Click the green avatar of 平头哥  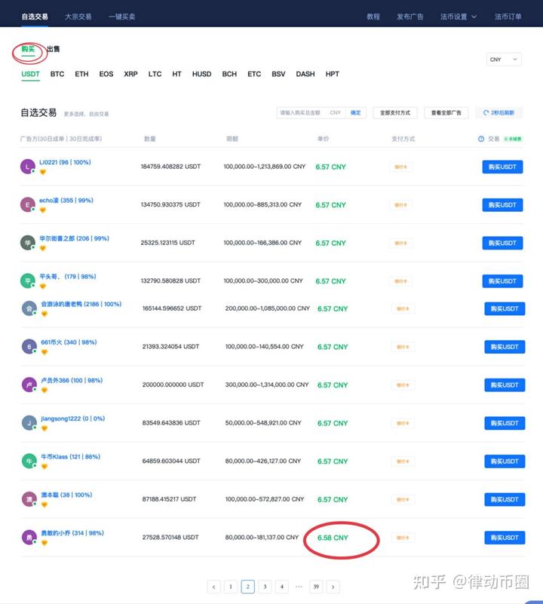point(27,281)
